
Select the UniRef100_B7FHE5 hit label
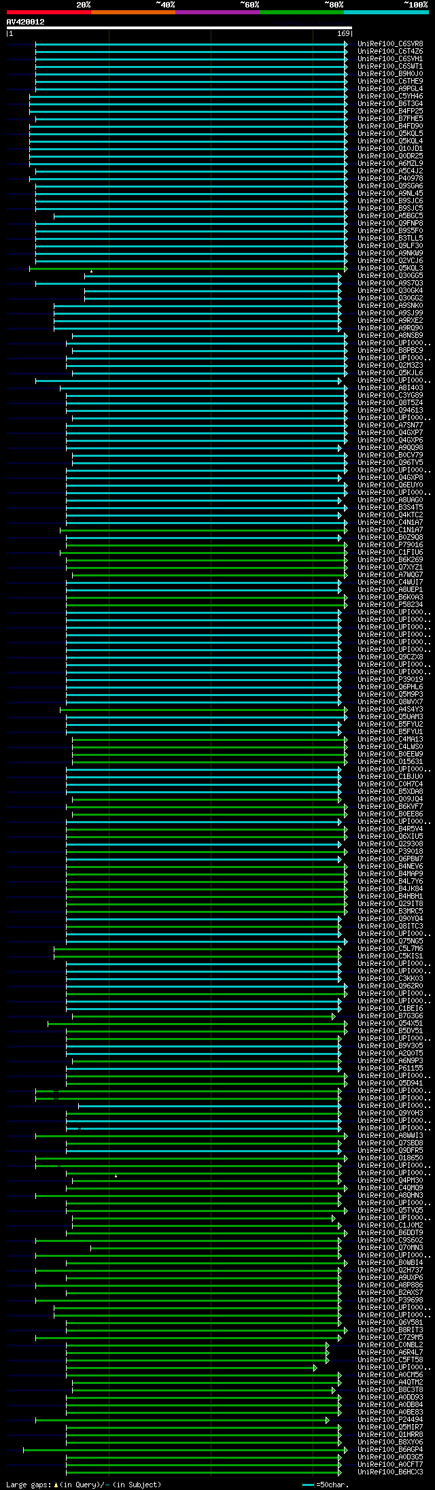click(390, 119)
